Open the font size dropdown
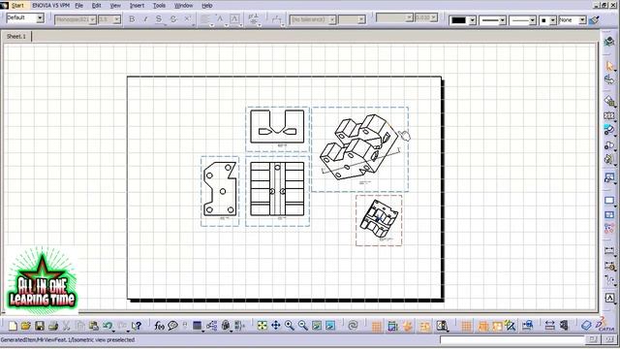 [116, 19]
